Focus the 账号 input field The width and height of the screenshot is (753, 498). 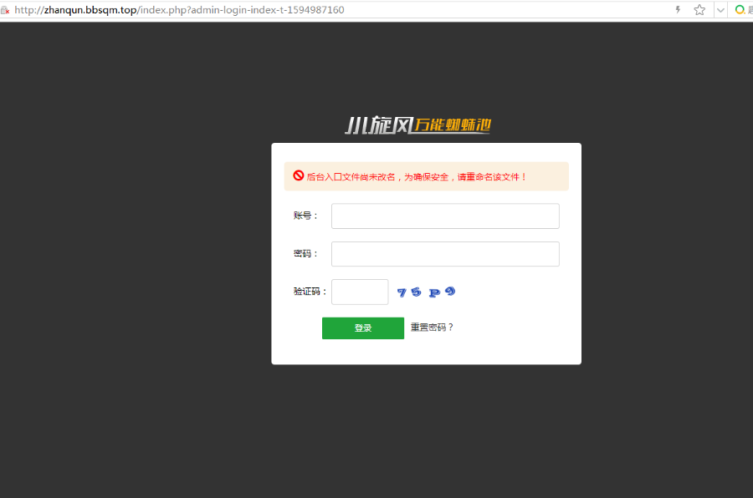pyautogui.click(x=445, y=216)
